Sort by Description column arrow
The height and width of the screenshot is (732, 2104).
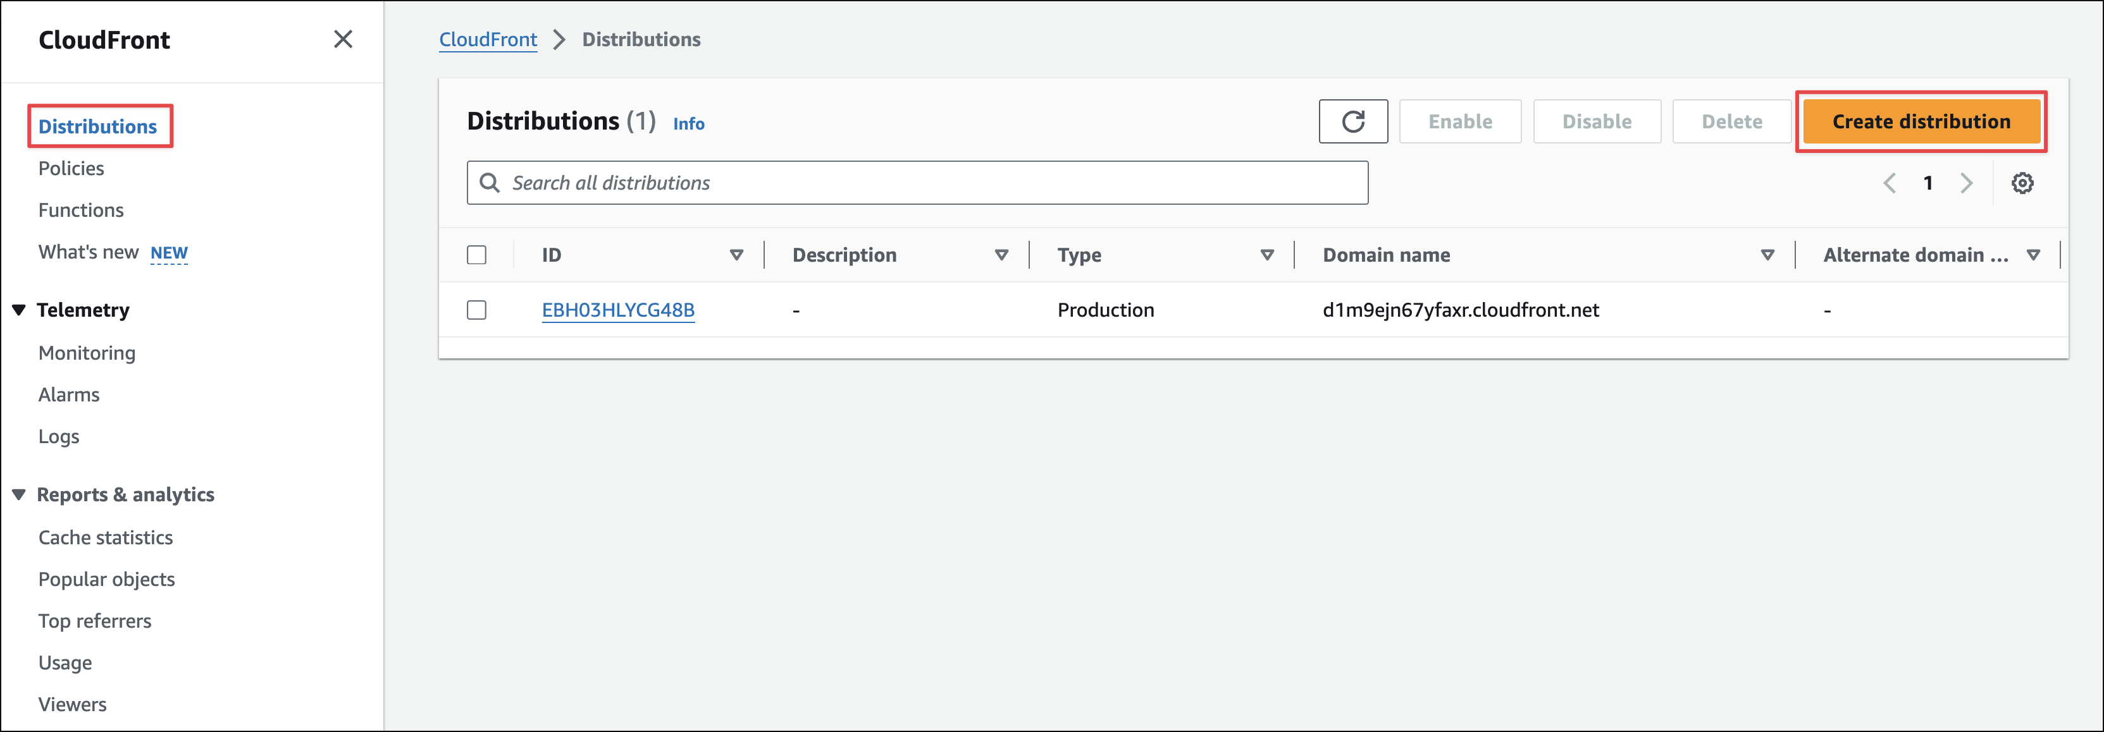(1001, 255)
